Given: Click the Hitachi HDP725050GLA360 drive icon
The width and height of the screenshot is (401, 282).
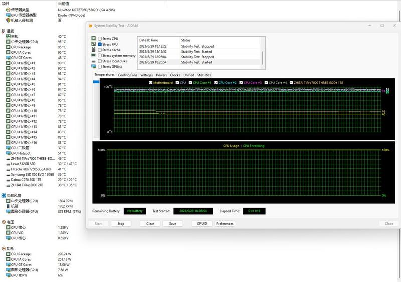Looking at the screenshot, I should [8, 169].
